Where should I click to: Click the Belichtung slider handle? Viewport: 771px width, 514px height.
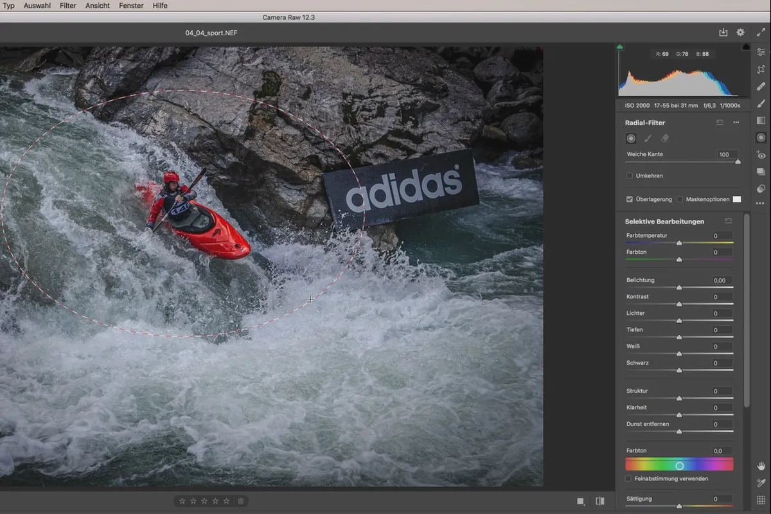679,288
